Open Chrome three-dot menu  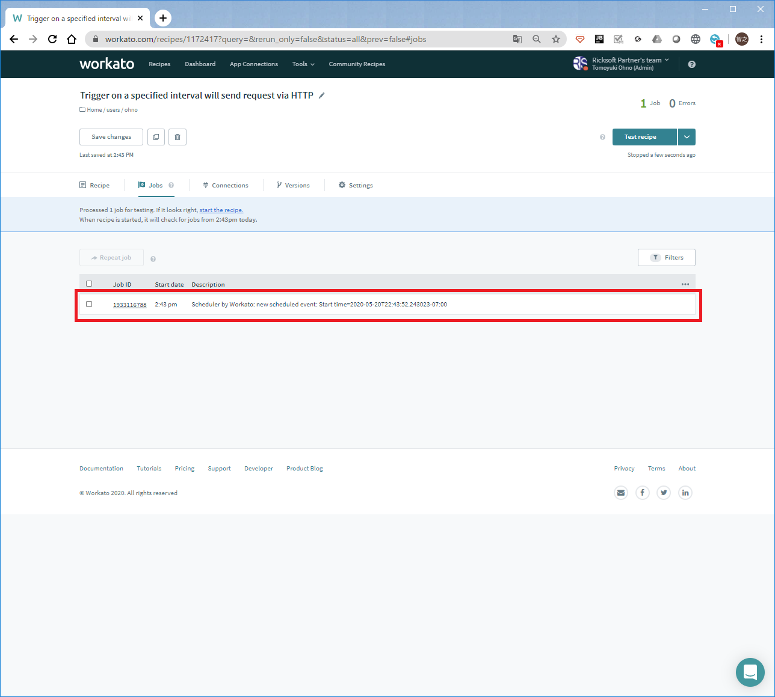[x=761, y=39]
